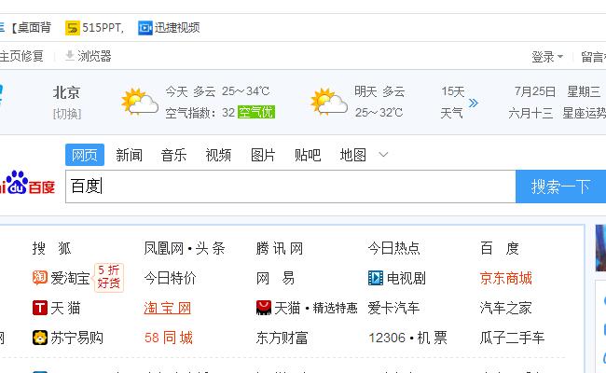Expand more search categories chevron after 地图

click(383, 155)
